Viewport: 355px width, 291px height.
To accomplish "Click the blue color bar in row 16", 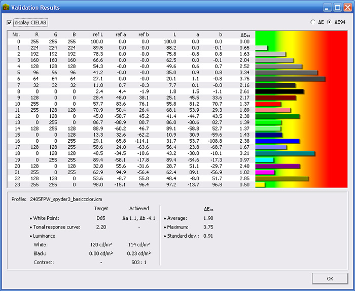I will [x=277, y=141].
